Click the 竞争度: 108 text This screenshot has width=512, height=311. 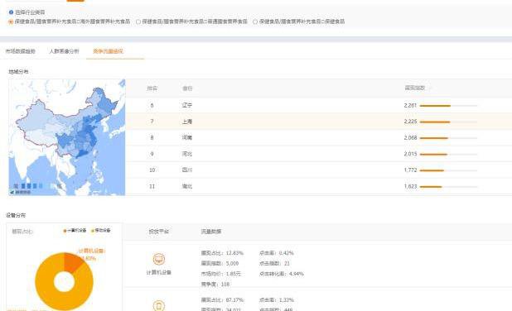tap(215, 285)
